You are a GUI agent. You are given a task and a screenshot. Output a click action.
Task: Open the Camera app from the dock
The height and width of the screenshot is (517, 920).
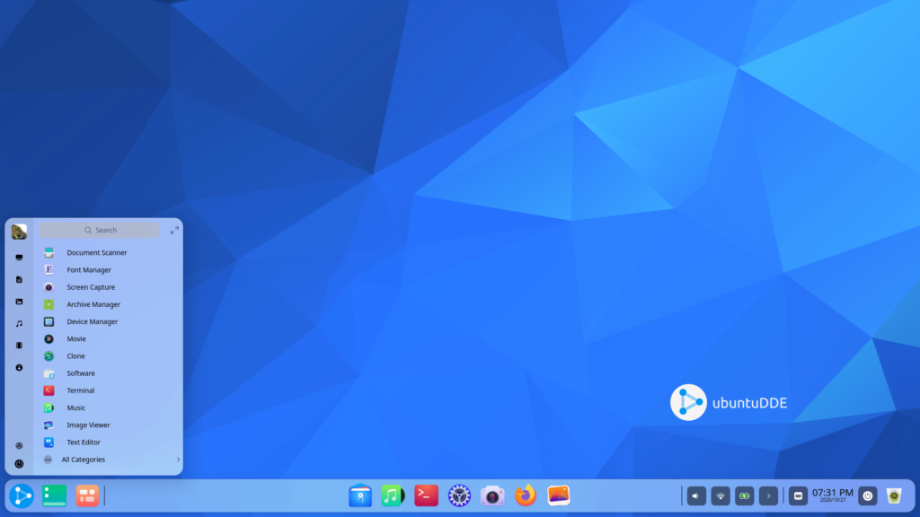pyautogui.click(x=491, y=495)
